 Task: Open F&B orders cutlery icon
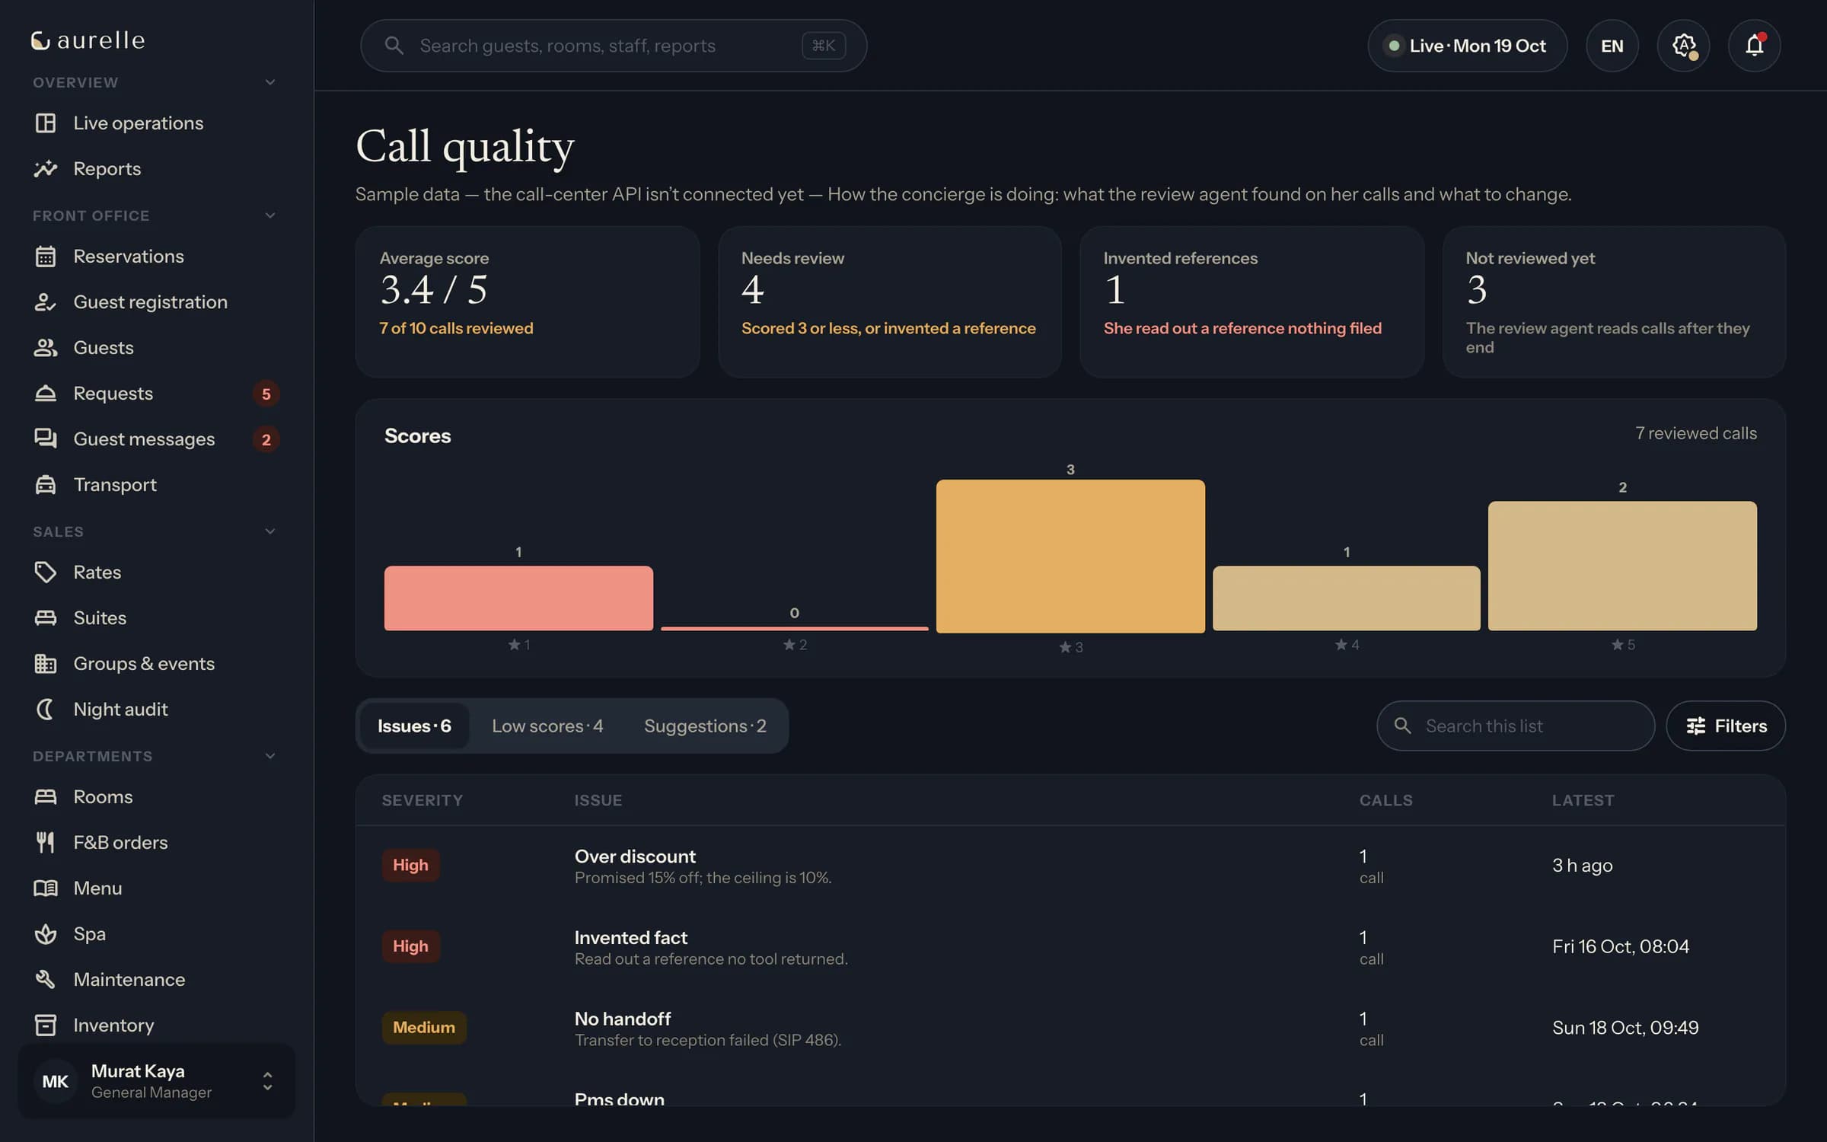[46, 842]
